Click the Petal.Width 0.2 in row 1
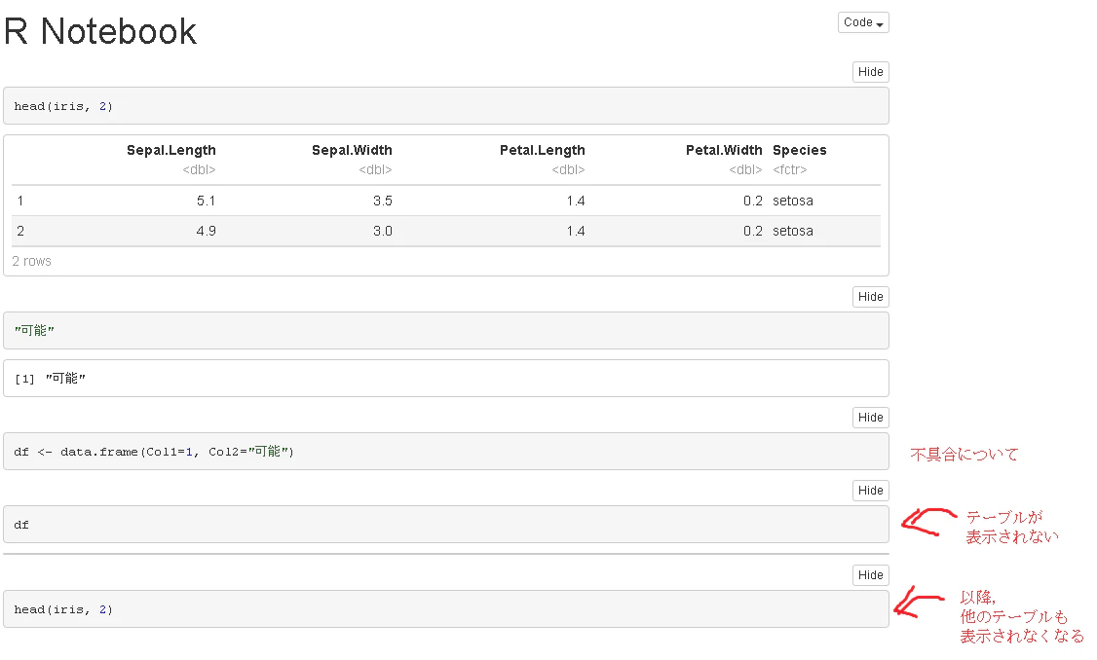Viewport: 1097px width, 660px height. tap(753, 201)
